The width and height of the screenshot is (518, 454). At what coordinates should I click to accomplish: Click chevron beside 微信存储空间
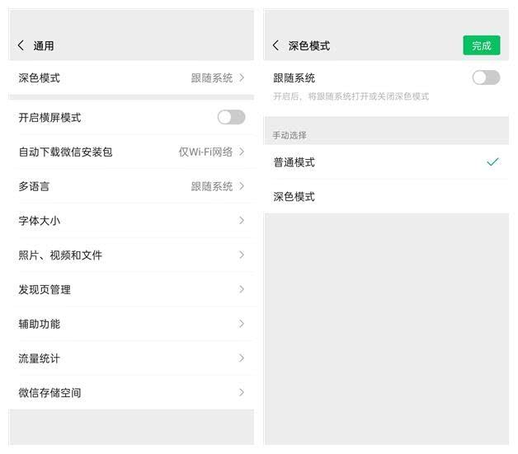tap(242, 392)
